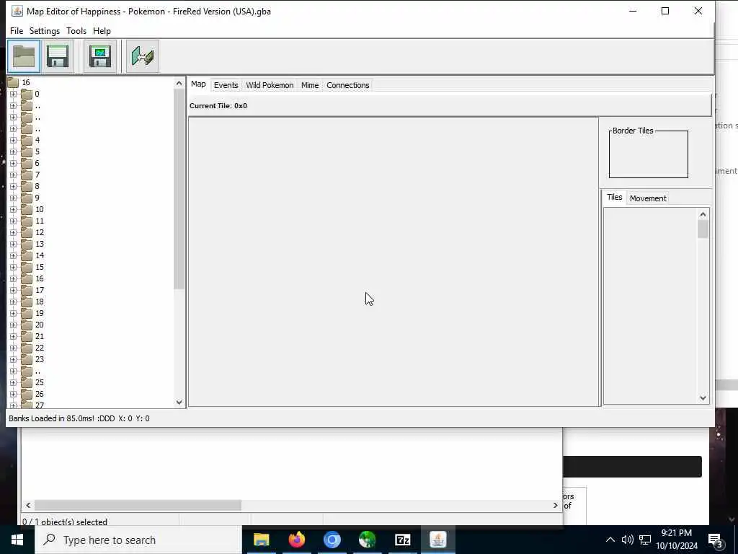Select folder icon for bank 4
This screenshot has height=554, width=738.
tap(27, 140)
